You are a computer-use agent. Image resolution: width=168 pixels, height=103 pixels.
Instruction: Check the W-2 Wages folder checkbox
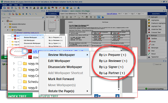point(10,30)
